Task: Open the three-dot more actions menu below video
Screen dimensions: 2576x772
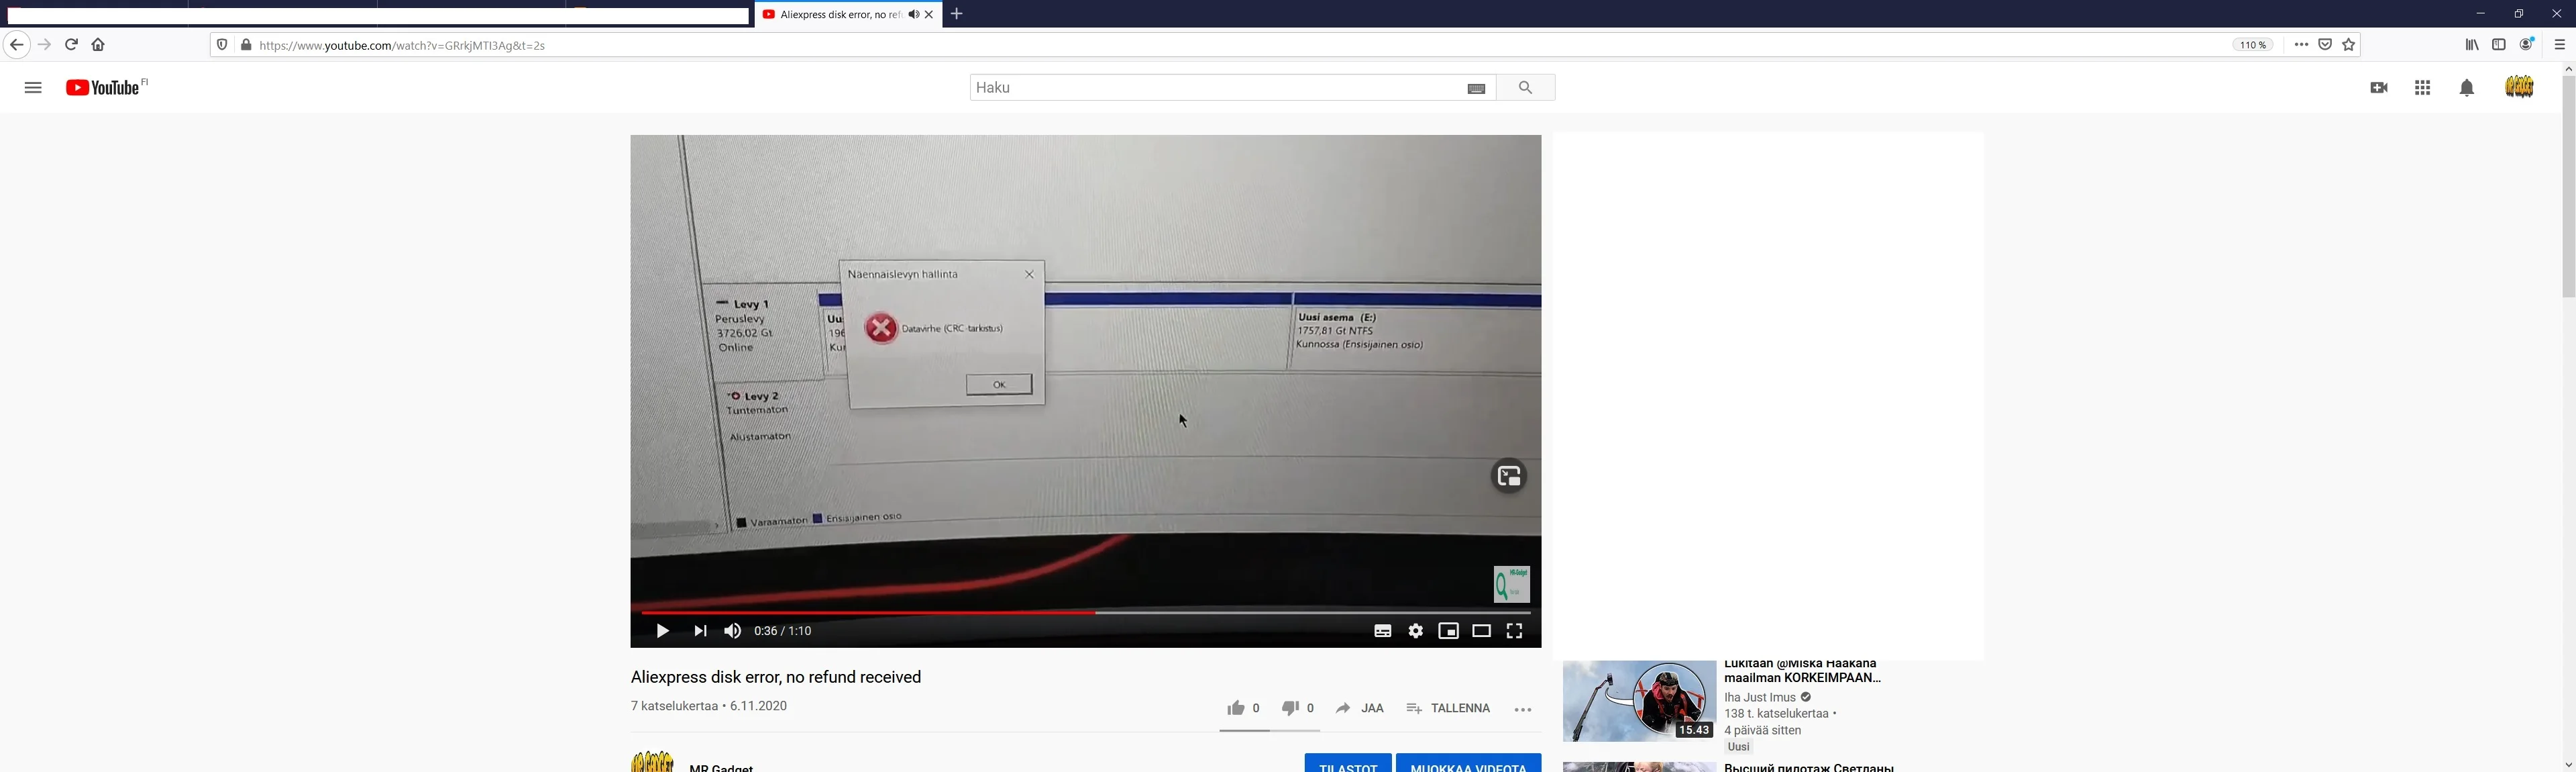Action: pos(1522,710)
